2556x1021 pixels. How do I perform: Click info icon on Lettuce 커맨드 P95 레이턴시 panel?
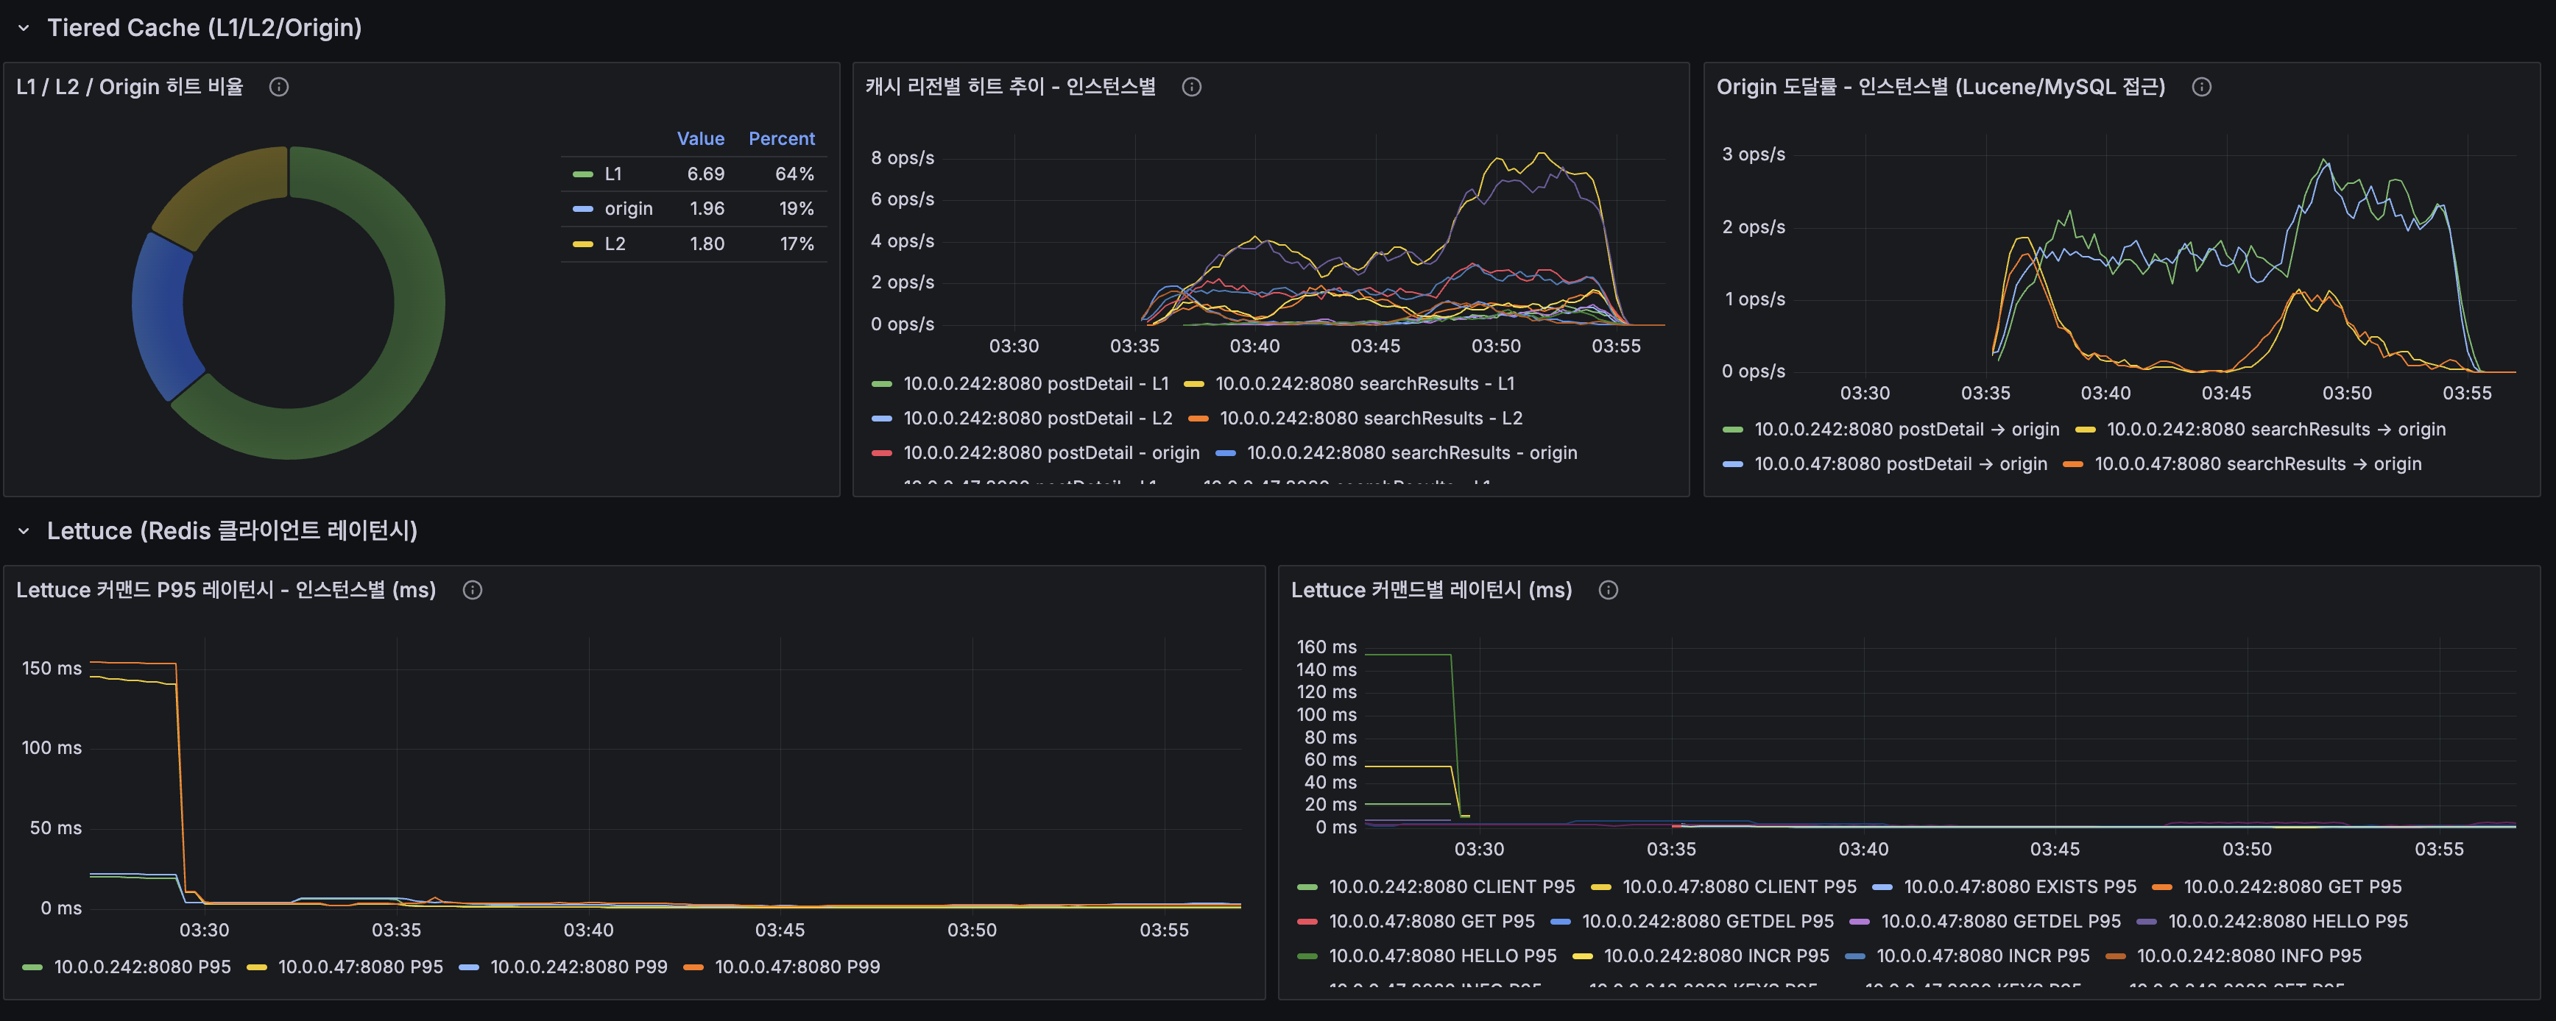(473, 591)
